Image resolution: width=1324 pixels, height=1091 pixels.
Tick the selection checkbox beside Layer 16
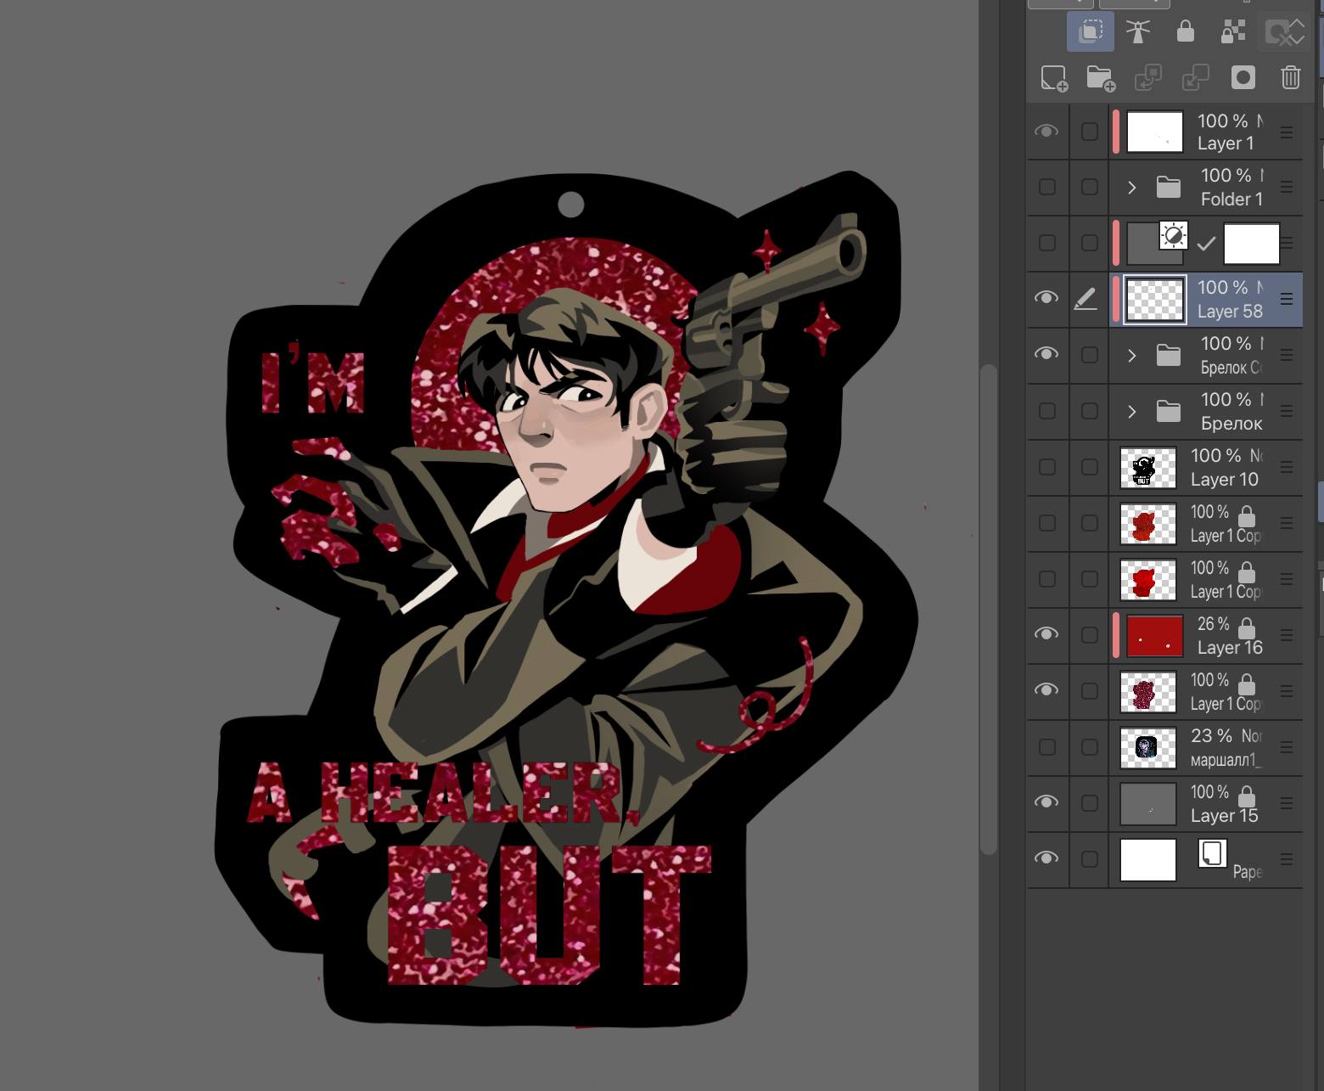tap(1090, 635)
